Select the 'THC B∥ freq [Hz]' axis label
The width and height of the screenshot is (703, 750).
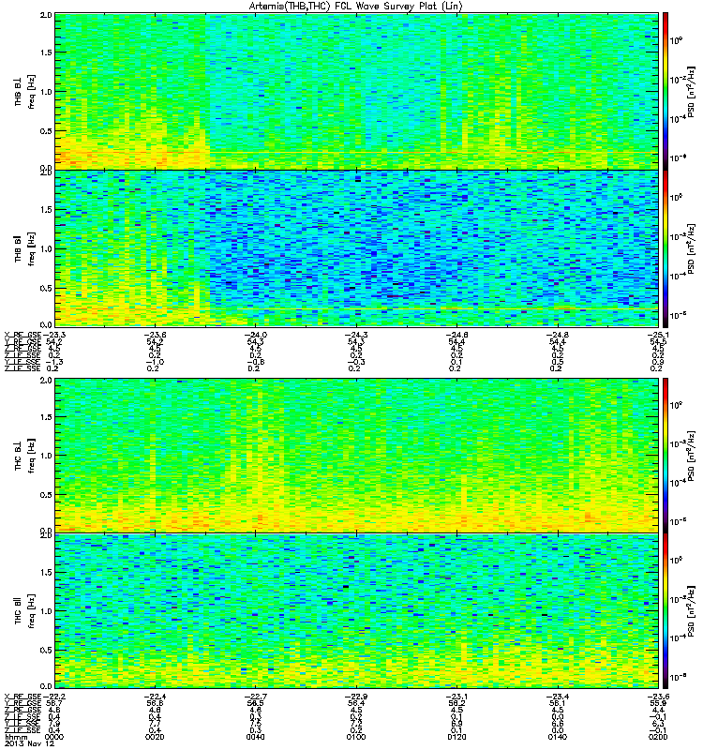[24, 611]
